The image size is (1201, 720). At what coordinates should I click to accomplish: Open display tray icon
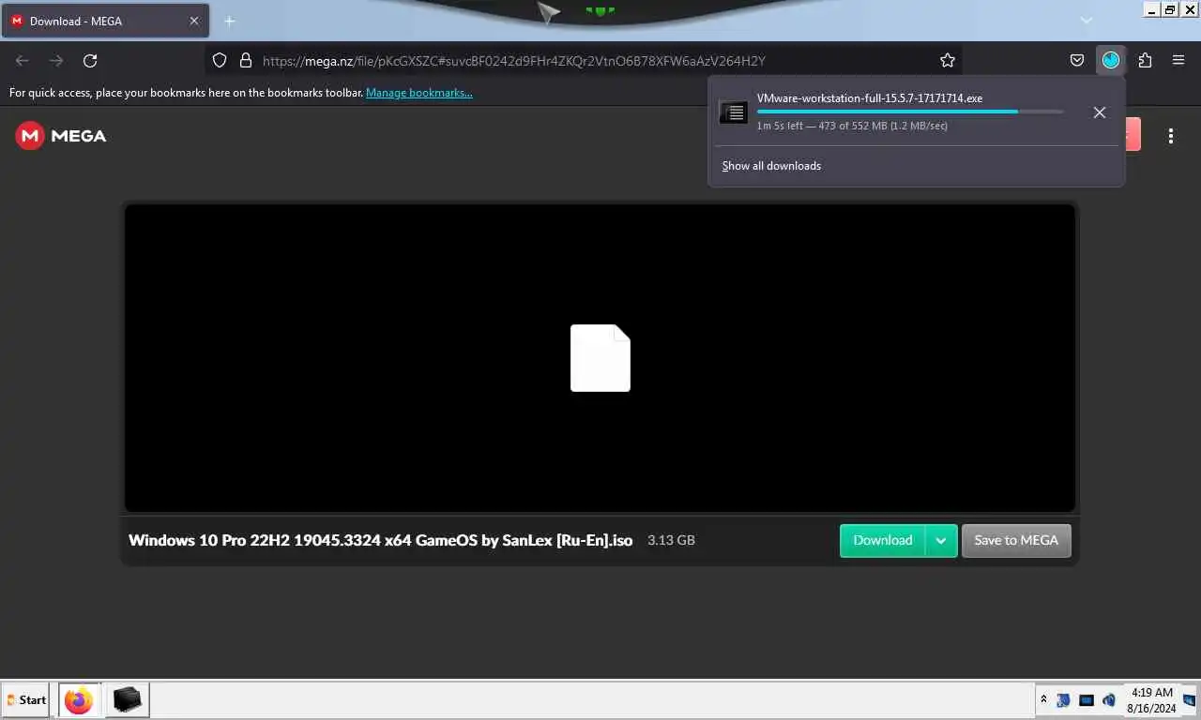pos(1087,700)
